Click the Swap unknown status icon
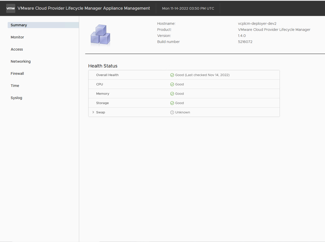 172,112
